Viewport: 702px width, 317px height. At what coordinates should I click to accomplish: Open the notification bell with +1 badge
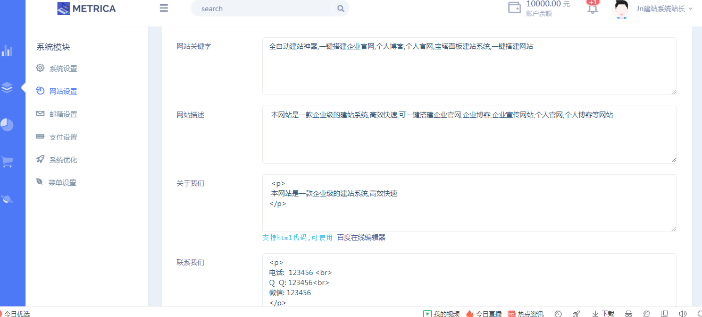click(592, 8)
